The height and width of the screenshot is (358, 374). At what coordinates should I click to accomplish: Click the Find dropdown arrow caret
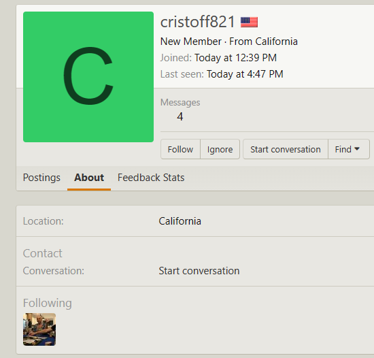(x=357, y=149)
